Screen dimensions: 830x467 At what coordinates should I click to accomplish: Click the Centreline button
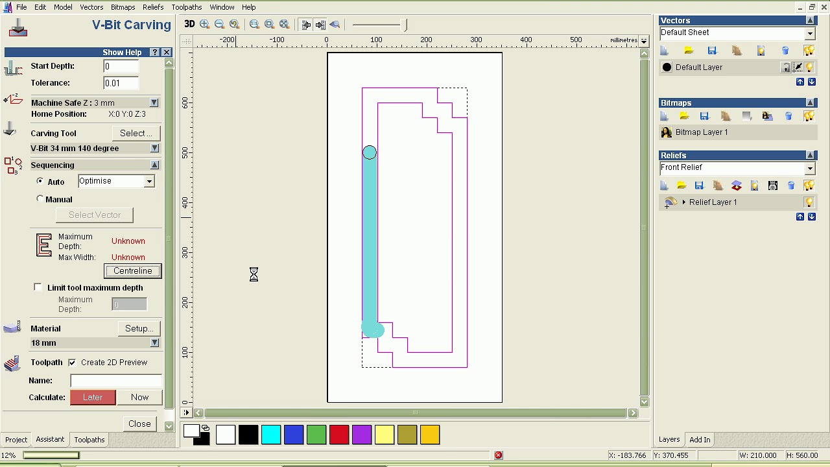click(x=133, y=270)
